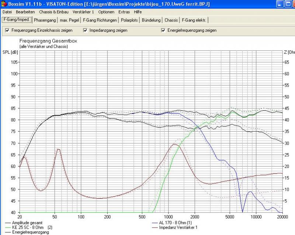Switch to the Phasengang tab
Image resolution: width=295 pixels, height=235 pixels.
[x=45, y=20]
